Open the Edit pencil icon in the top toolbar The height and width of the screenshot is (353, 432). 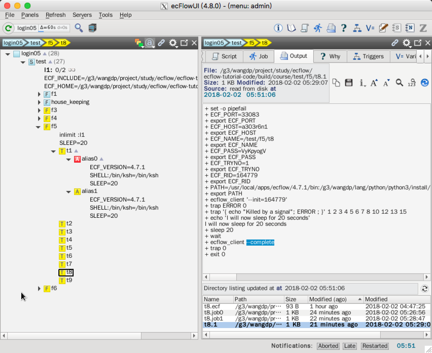tap(383, 28)
